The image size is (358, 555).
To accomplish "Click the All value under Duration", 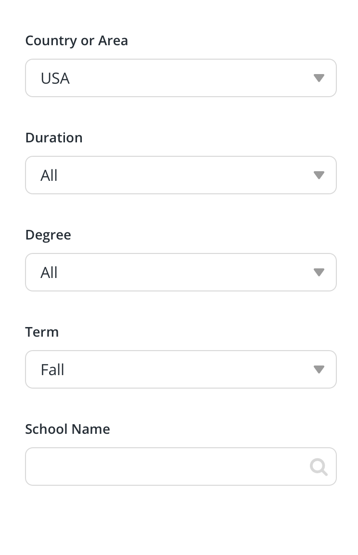I will pos(49,176).
